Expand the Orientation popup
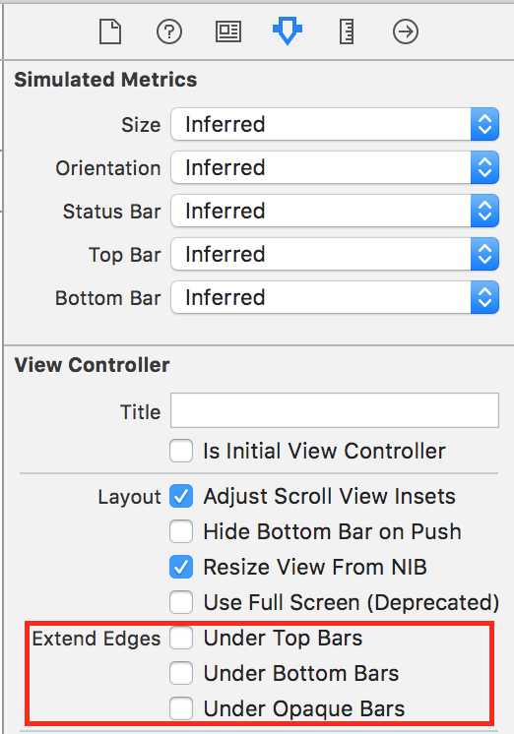Viewport: 514px width, 734px height. 335,167
